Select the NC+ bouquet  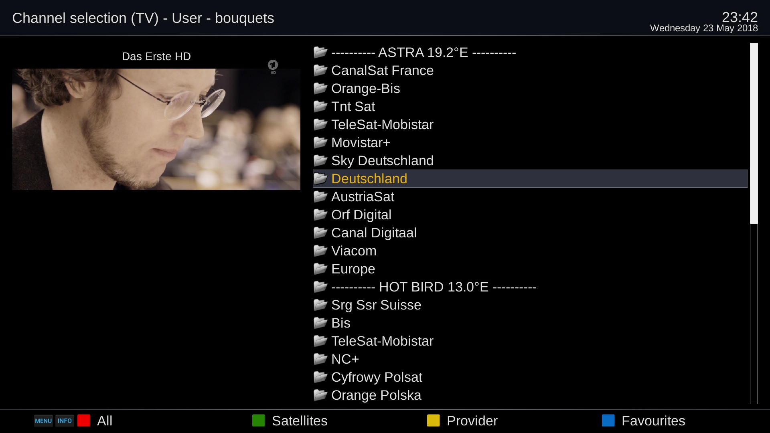(x=530, y=359)
